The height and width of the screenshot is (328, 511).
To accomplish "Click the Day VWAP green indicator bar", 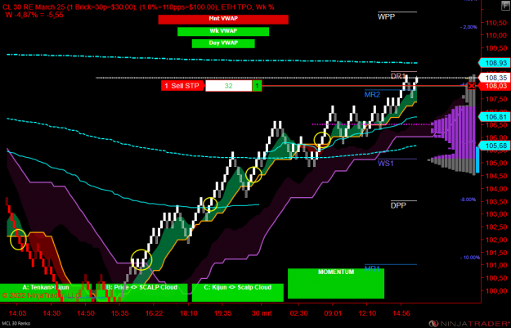I will pyautogui.click(x=223, y=43).
